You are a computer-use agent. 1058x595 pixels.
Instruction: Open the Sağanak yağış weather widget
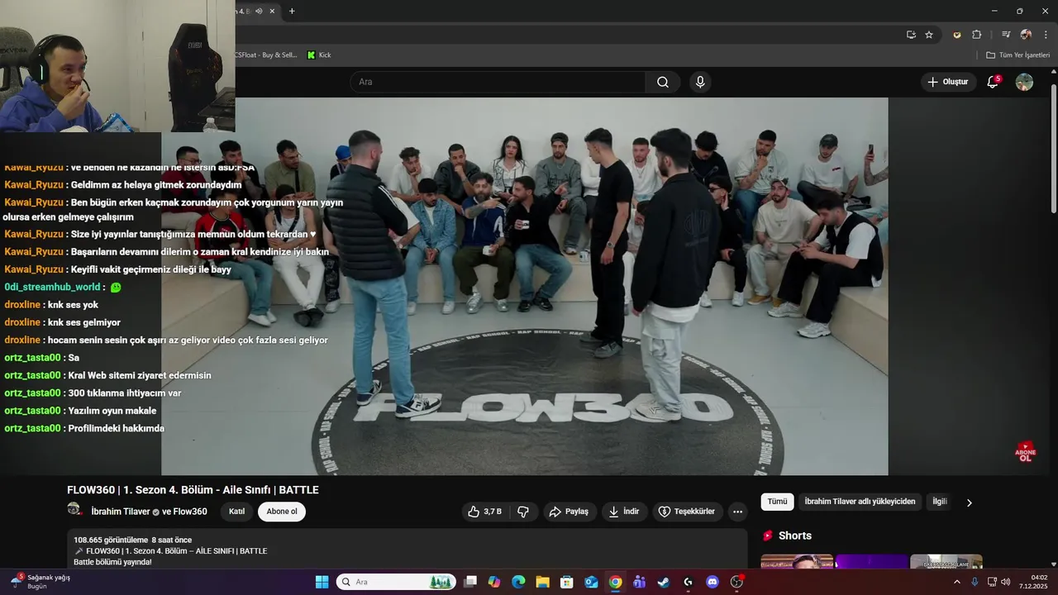click(x=41, y=582)
